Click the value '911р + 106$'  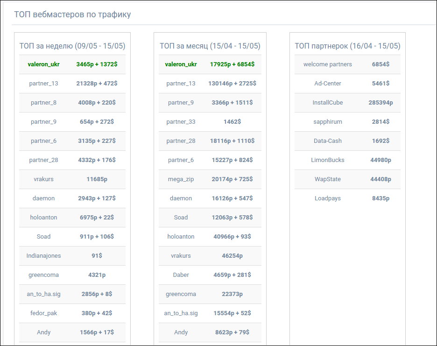coord(97,237)
